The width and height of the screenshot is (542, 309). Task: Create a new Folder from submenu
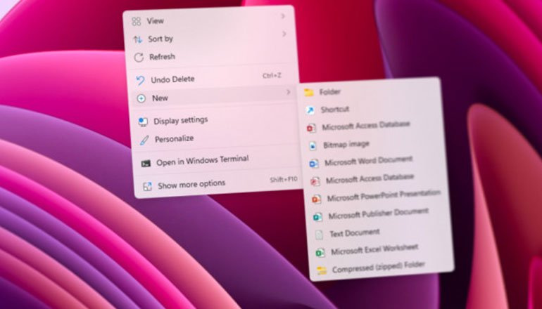click(x=370, y=91)
